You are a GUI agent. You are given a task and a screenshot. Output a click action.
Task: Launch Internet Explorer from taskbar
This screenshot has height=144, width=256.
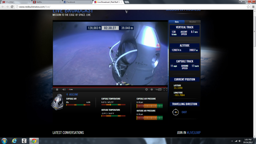14,141
